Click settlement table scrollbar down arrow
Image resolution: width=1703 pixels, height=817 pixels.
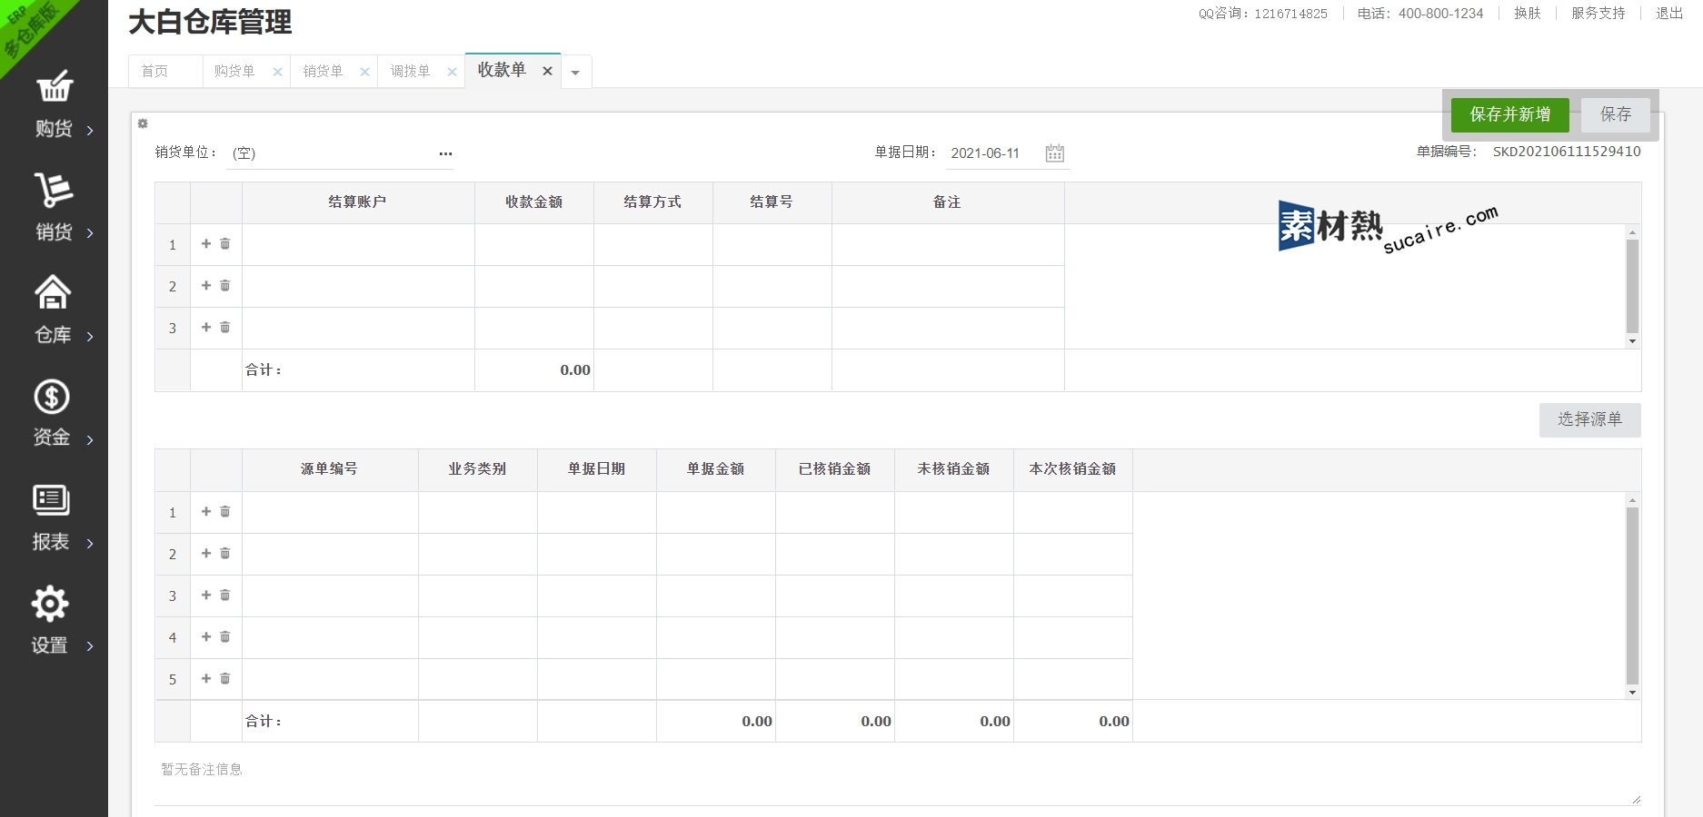pos(1632,341)
